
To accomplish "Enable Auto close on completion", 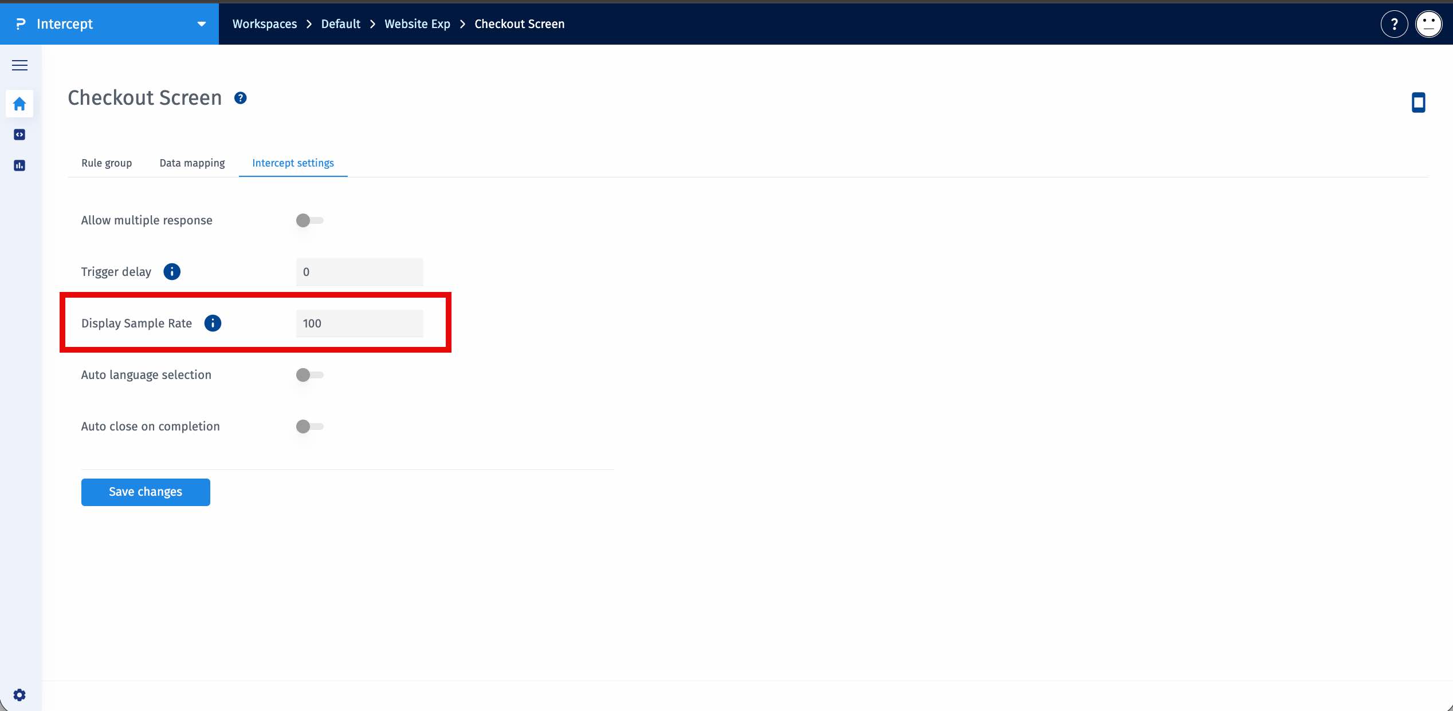I will click(310, 426).
